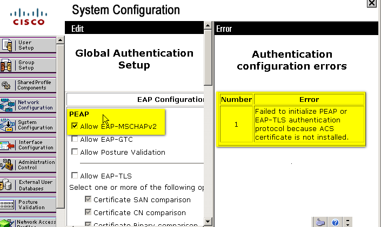
Task: Click the Cisco logo
Action: pyautogui.click(x=29, y=17)
